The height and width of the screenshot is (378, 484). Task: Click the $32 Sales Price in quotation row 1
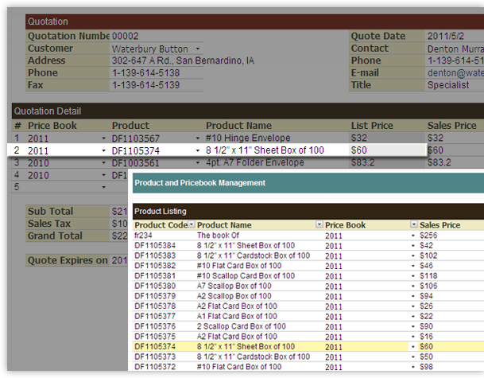click(x=436, y=138)
